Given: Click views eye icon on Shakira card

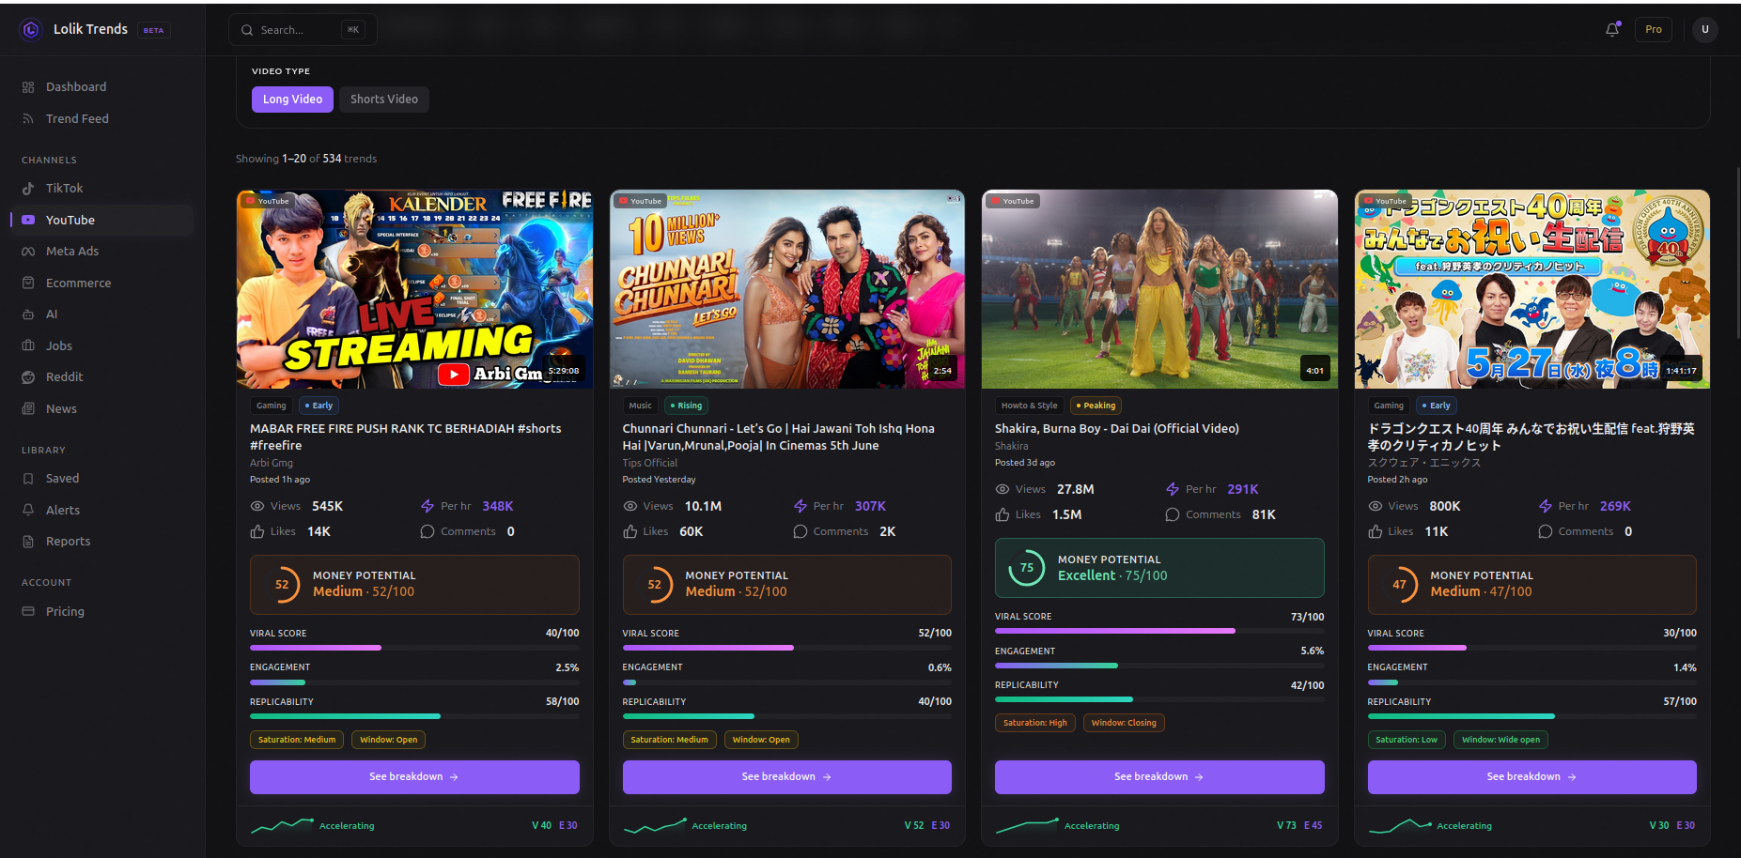Looking at the screenshot, I should [x=1003, y=489].
